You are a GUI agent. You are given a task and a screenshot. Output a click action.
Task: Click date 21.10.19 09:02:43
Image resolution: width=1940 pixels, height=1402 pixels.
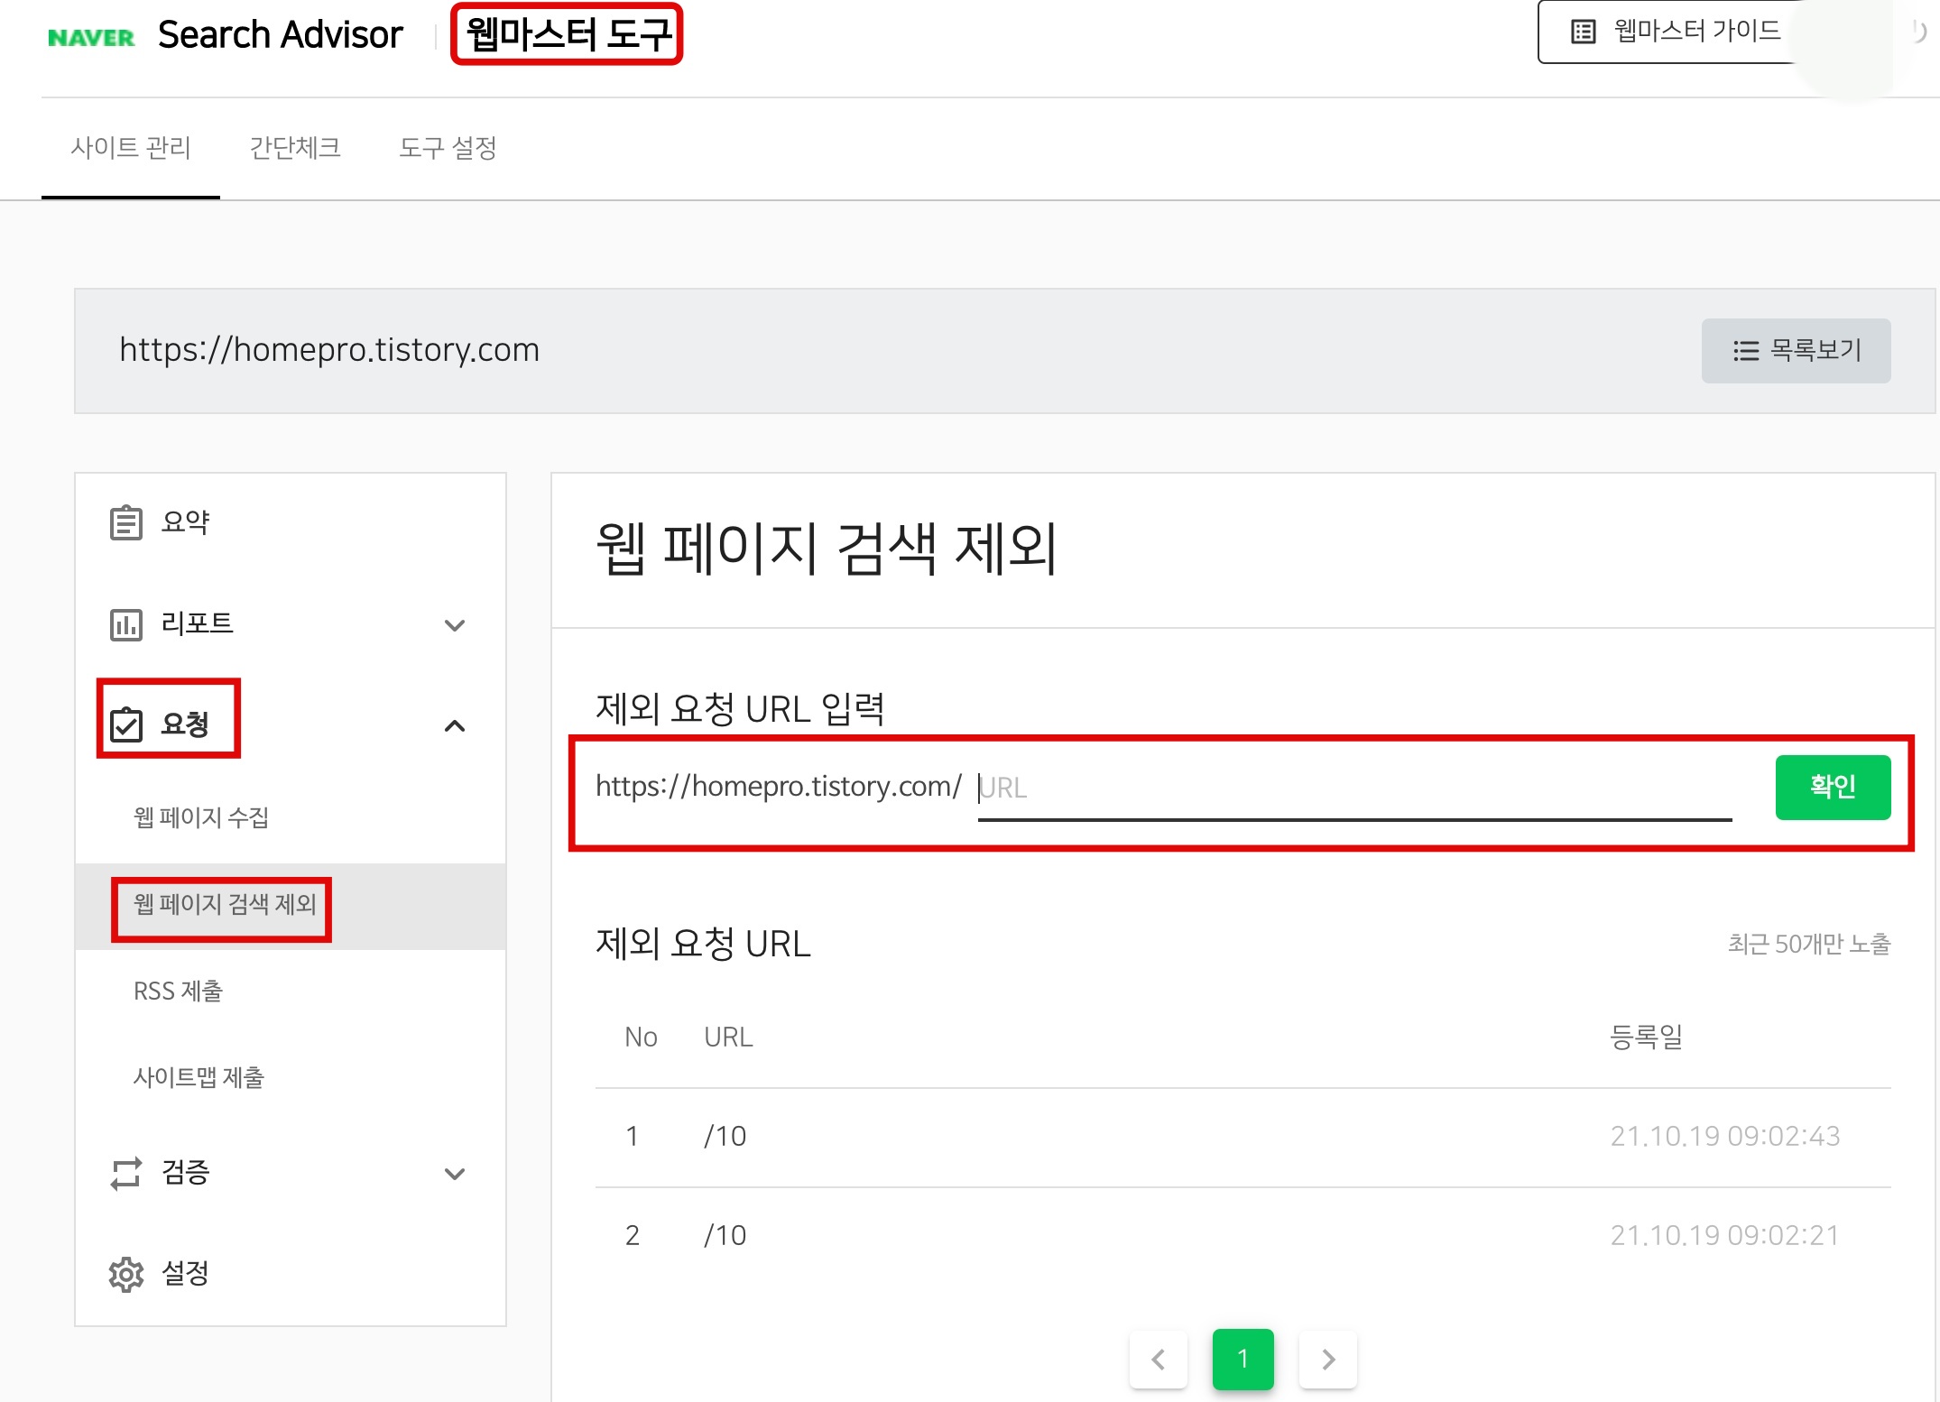click(1725, 1136)
